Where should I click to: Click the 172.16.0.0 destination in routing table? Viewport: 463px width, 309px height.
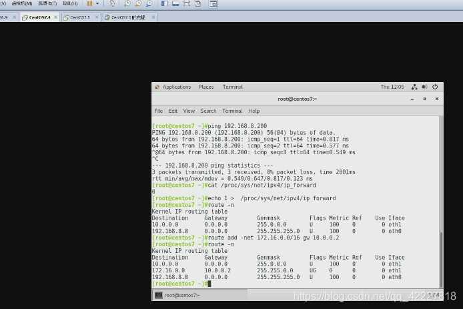(x=168, y=270)
